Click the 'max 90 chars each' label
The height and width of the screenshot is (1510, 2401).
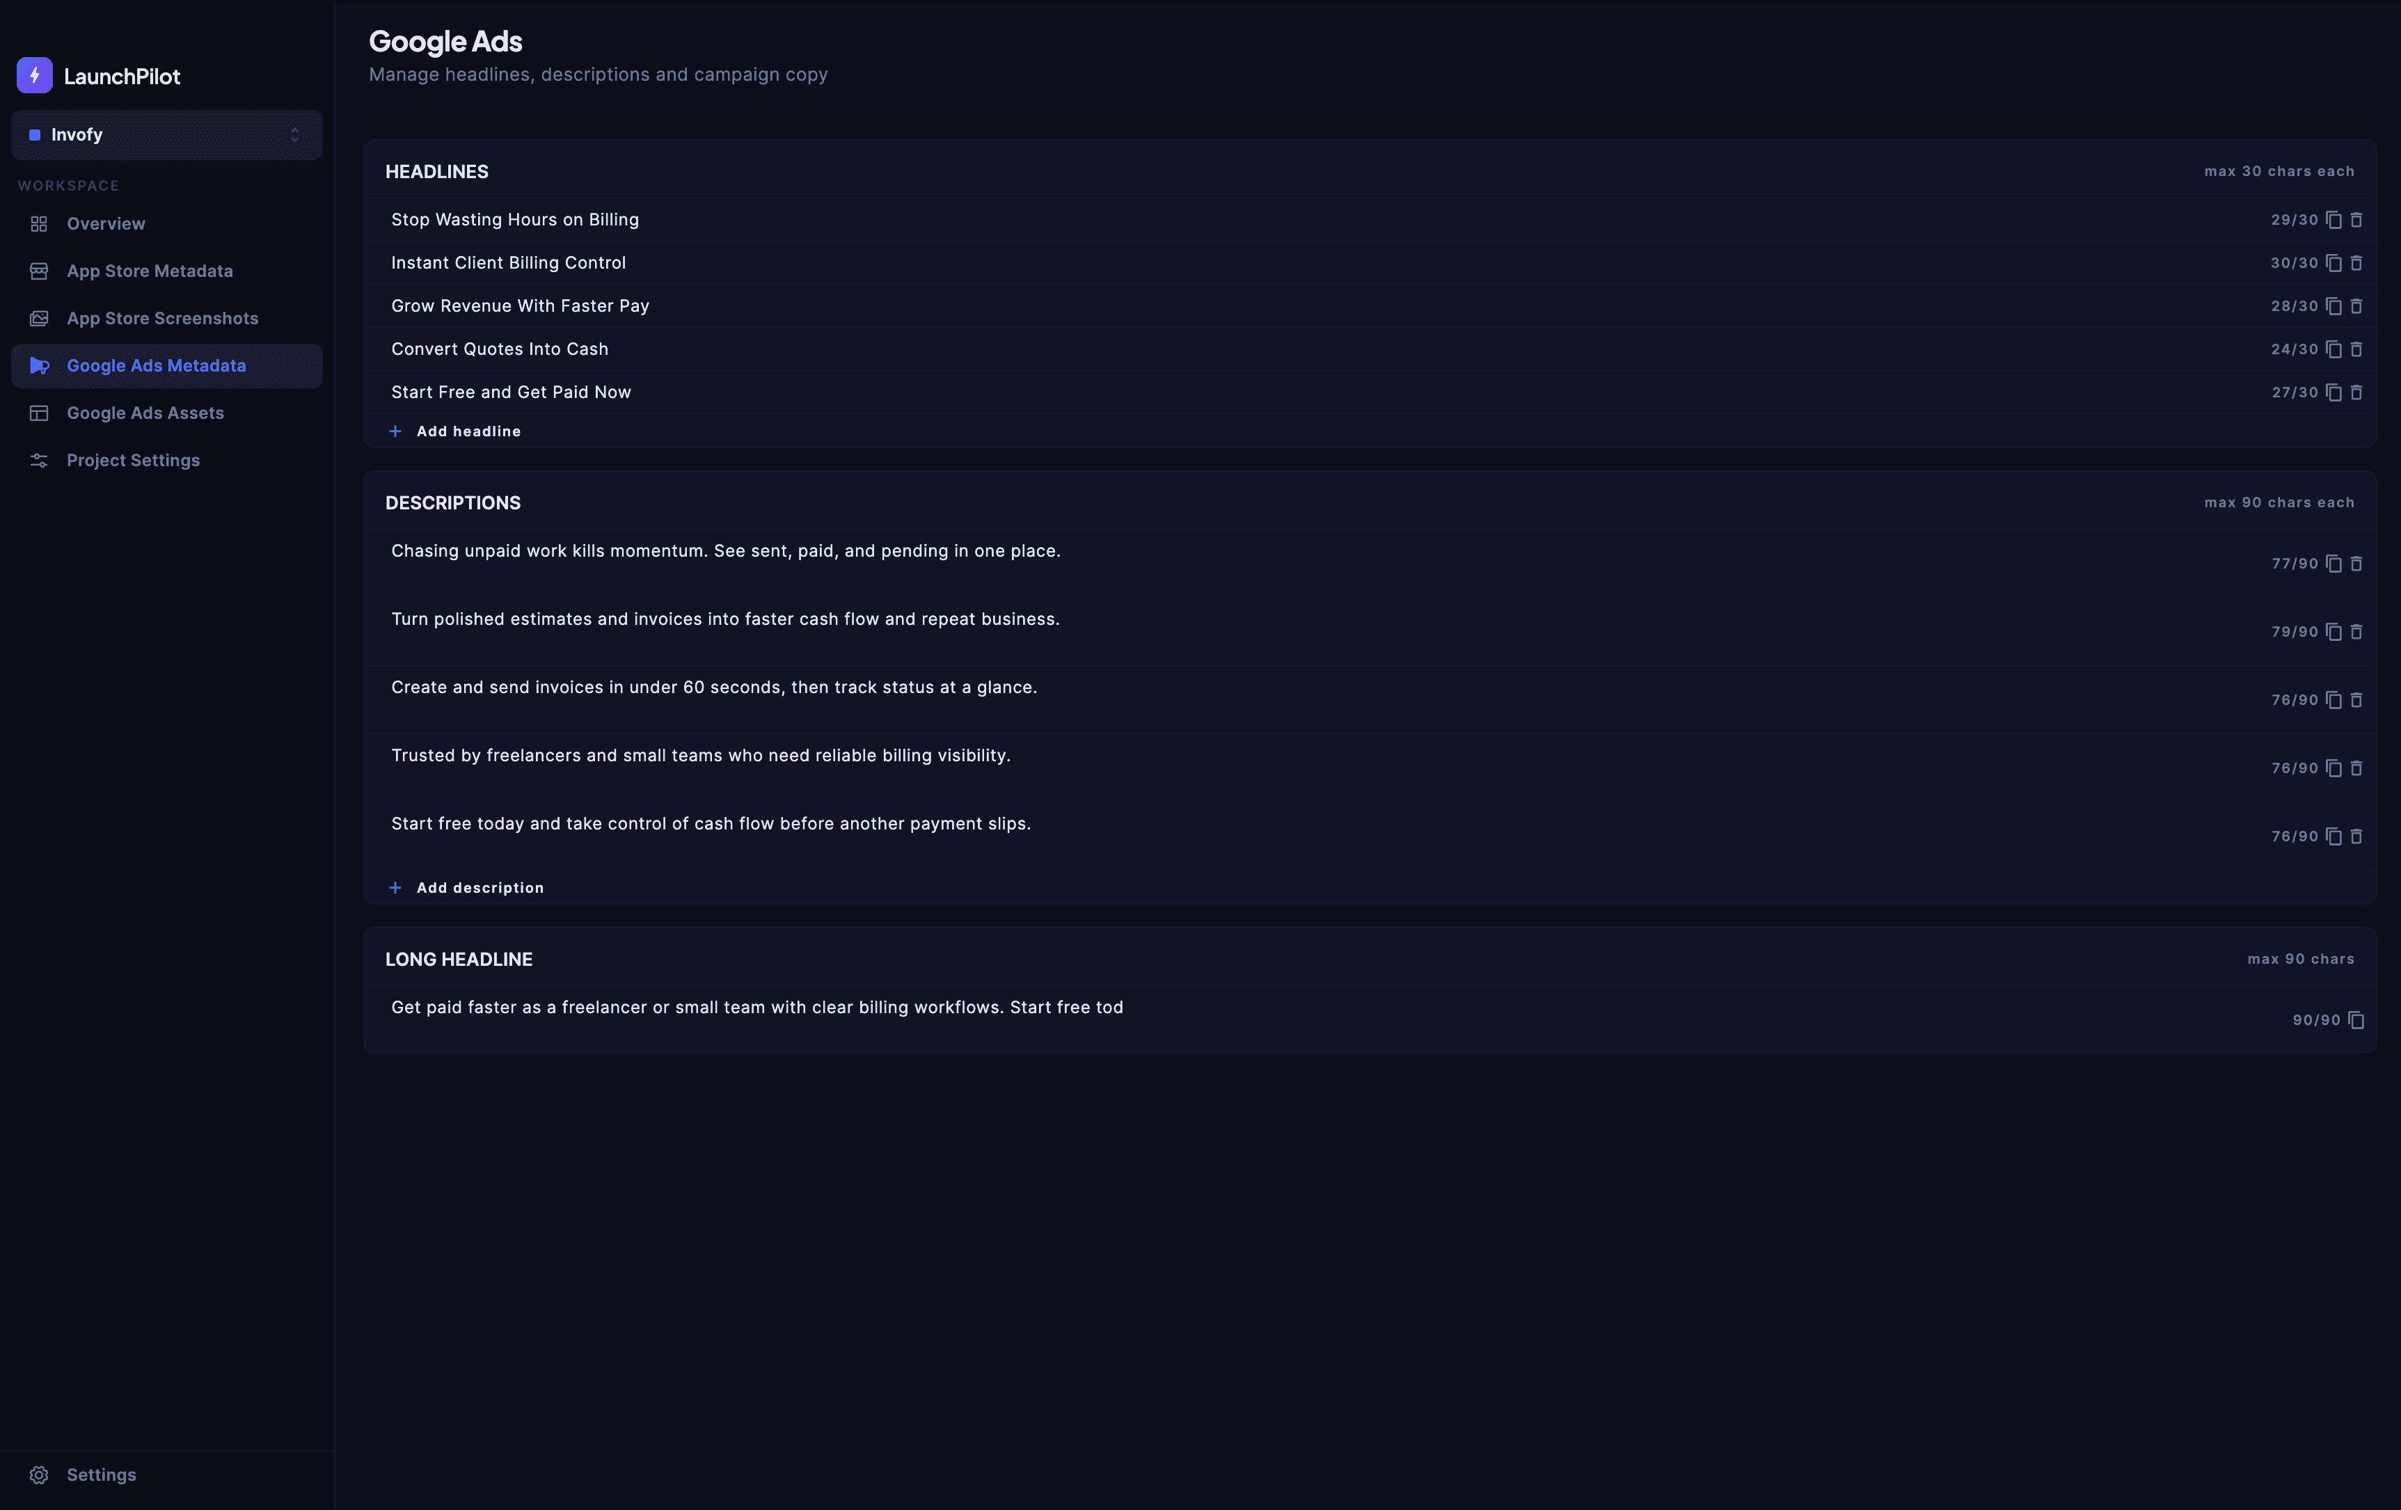2279,503
